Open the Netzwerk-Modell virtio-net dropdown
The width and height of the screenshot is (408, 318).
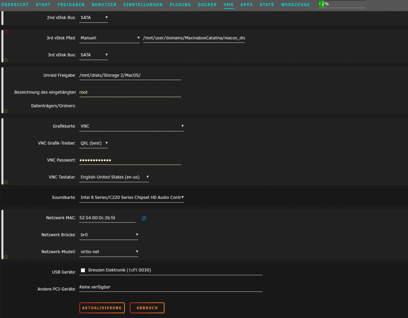coord(109,252)
